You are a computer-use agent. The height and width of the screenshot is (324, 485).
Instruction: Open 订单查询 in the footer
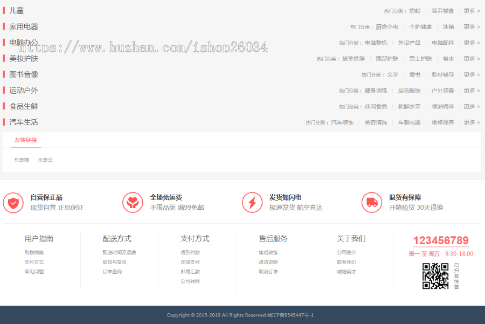tap(112, 272)
